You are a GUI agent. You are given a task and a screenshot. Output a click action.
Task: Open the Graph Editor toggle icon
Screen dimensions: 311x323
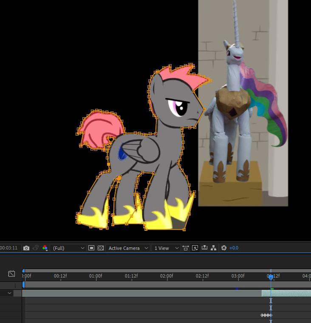pyautogui.click(x=11, y=274)
